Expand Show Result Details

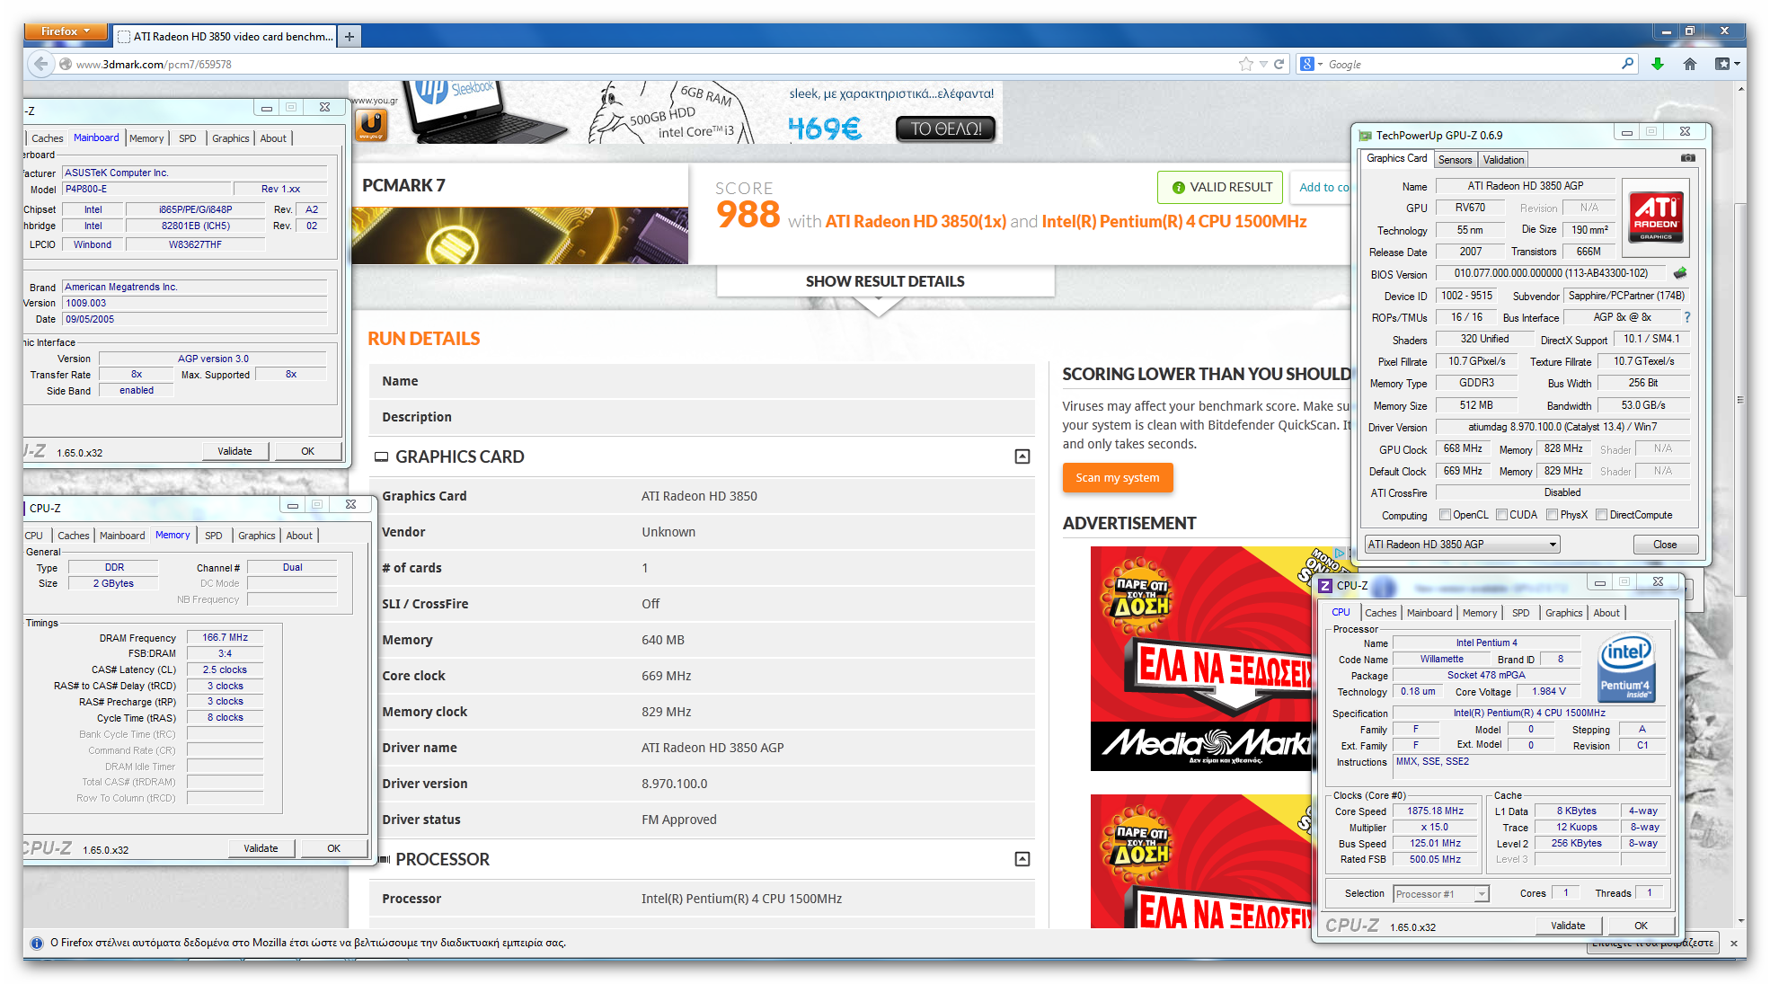point(885,281)
